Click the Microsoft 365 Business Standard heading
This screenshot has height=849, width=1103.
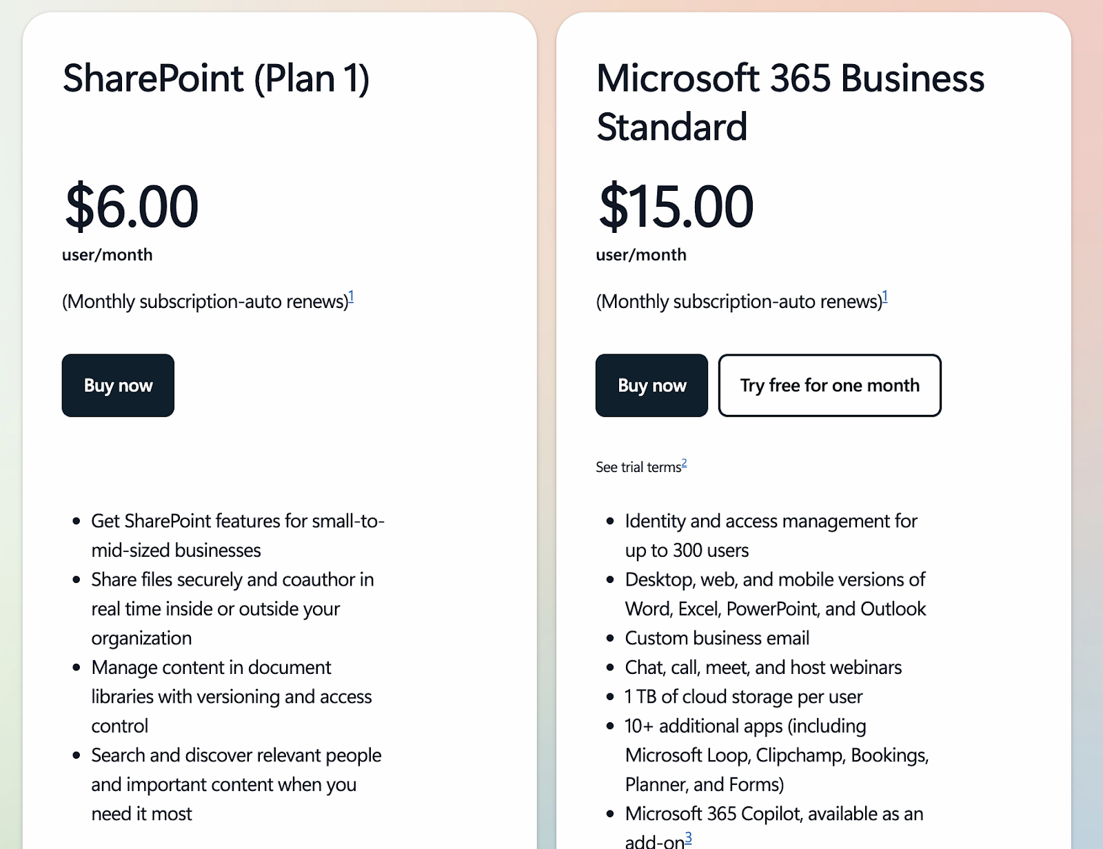790,102
